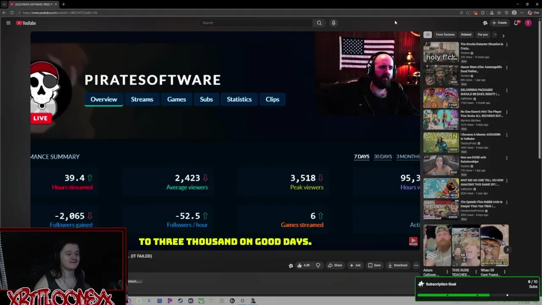Open options for the Adam Calhoun short

point(447,272)
